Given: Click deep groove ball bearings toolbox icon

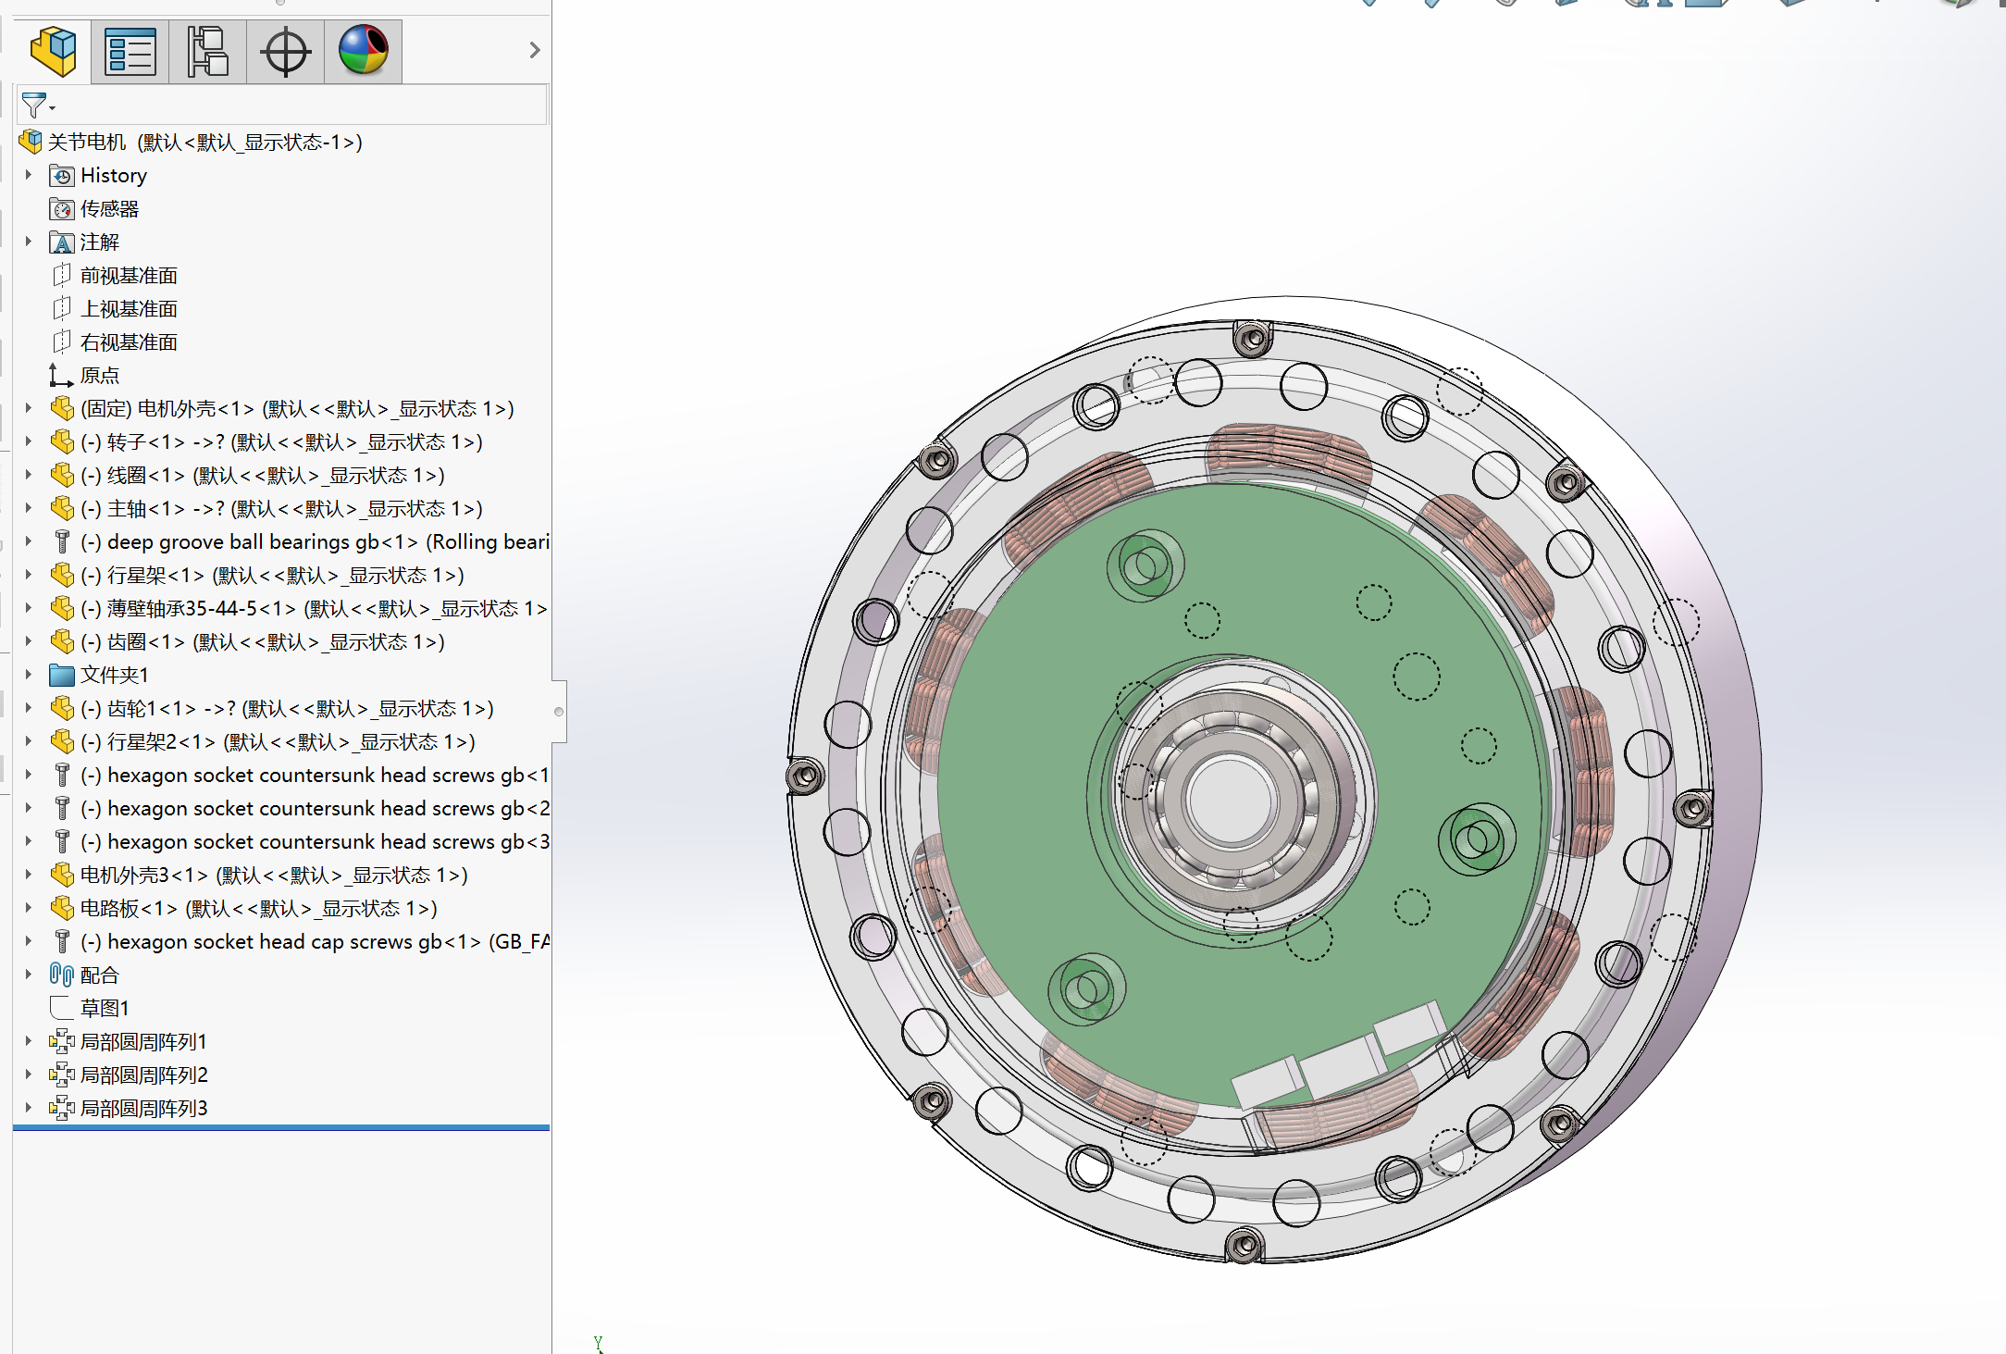Looking at the screenshot, I should click(x=62, y=541).
